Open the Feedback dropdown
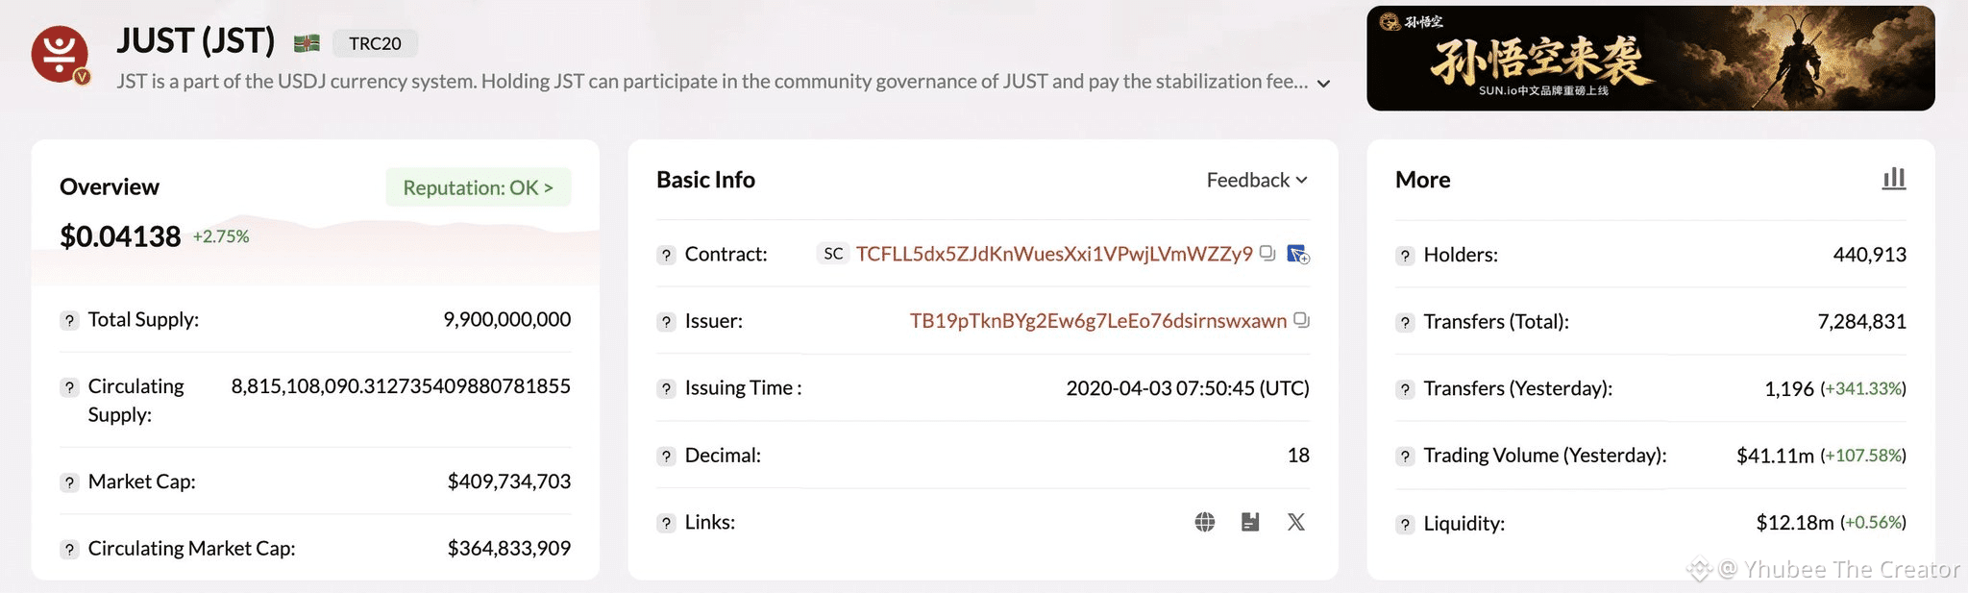 (x=1256, y=180)
